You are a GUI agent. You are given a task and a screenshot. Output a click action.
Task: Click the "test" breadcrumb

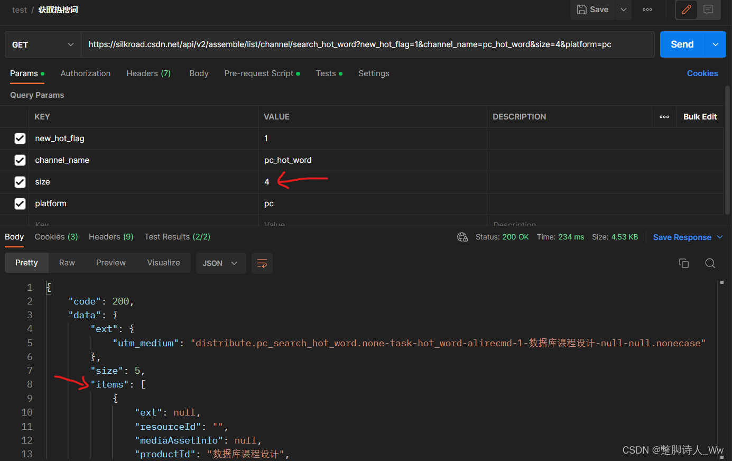[20, 10]
